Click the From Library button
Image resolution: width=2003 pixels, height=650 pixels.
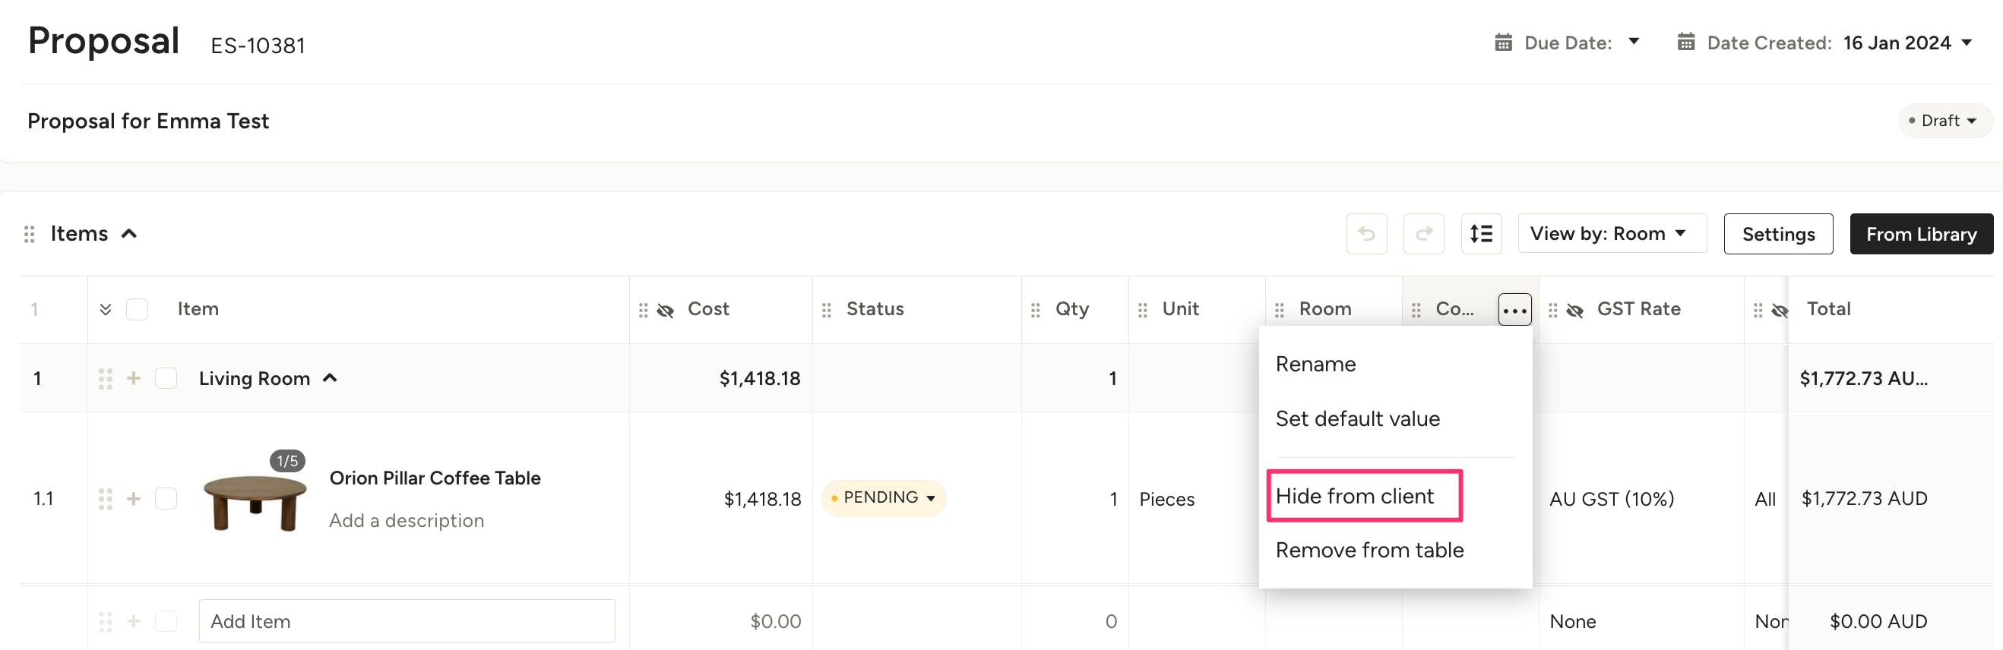point(1921,234)
